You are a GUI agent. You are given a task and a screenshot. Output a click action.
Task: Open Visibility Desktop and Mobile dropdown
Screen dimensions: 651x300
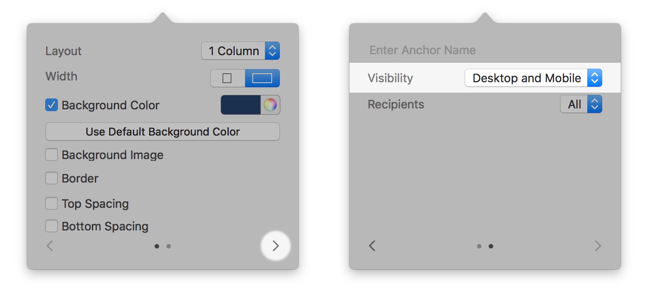click(533, 78)
